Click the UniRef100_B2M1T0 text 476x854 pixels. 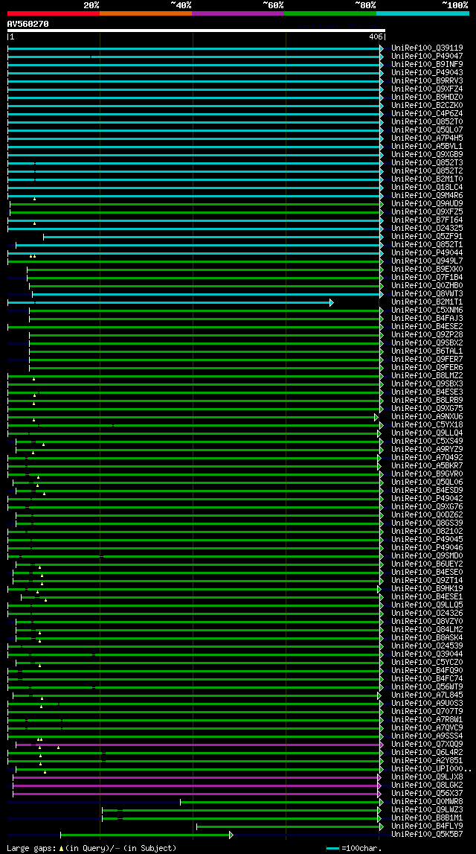pos(427,179)
